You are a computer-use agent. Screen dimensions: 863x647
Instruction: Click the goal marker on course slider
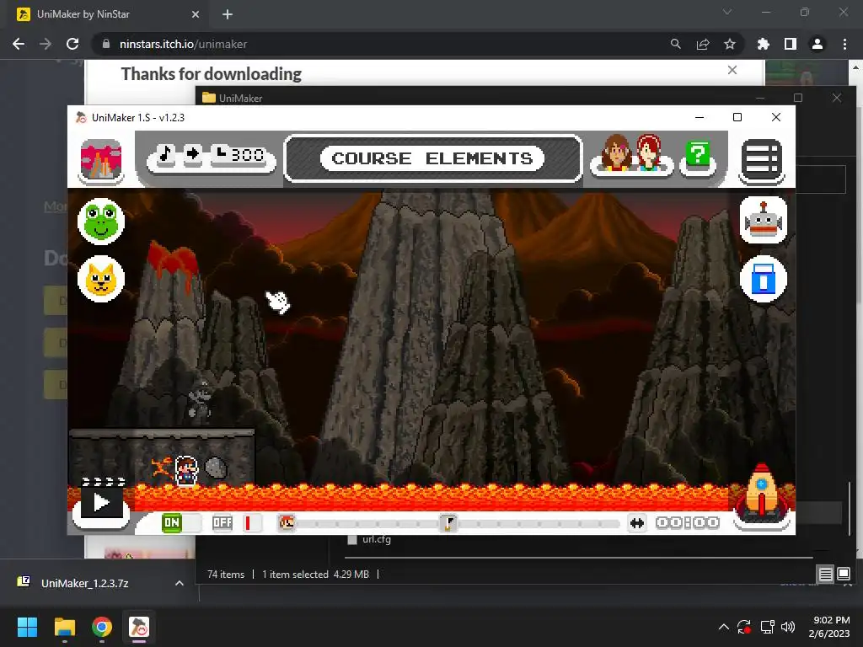click(x=448, y=522)
